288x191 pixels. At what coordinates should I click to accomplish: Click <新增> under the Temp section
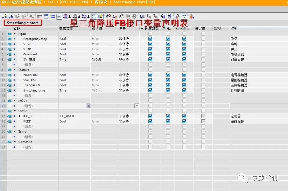[28, 137]
